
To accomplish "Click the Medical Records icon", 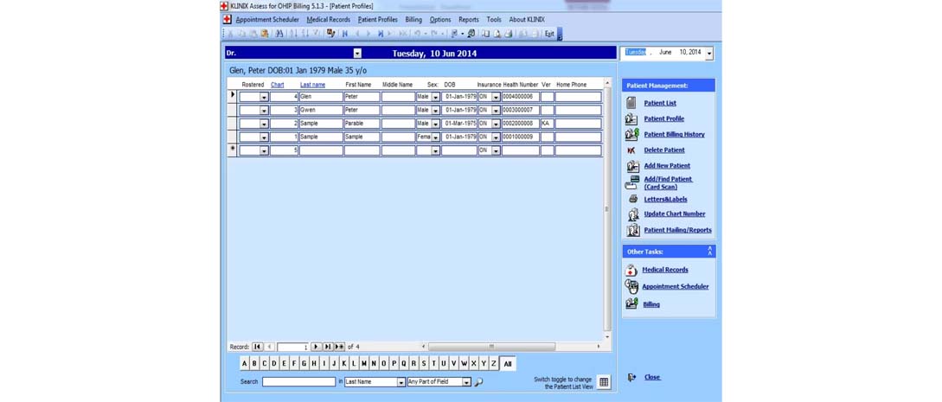I will 631,270.
